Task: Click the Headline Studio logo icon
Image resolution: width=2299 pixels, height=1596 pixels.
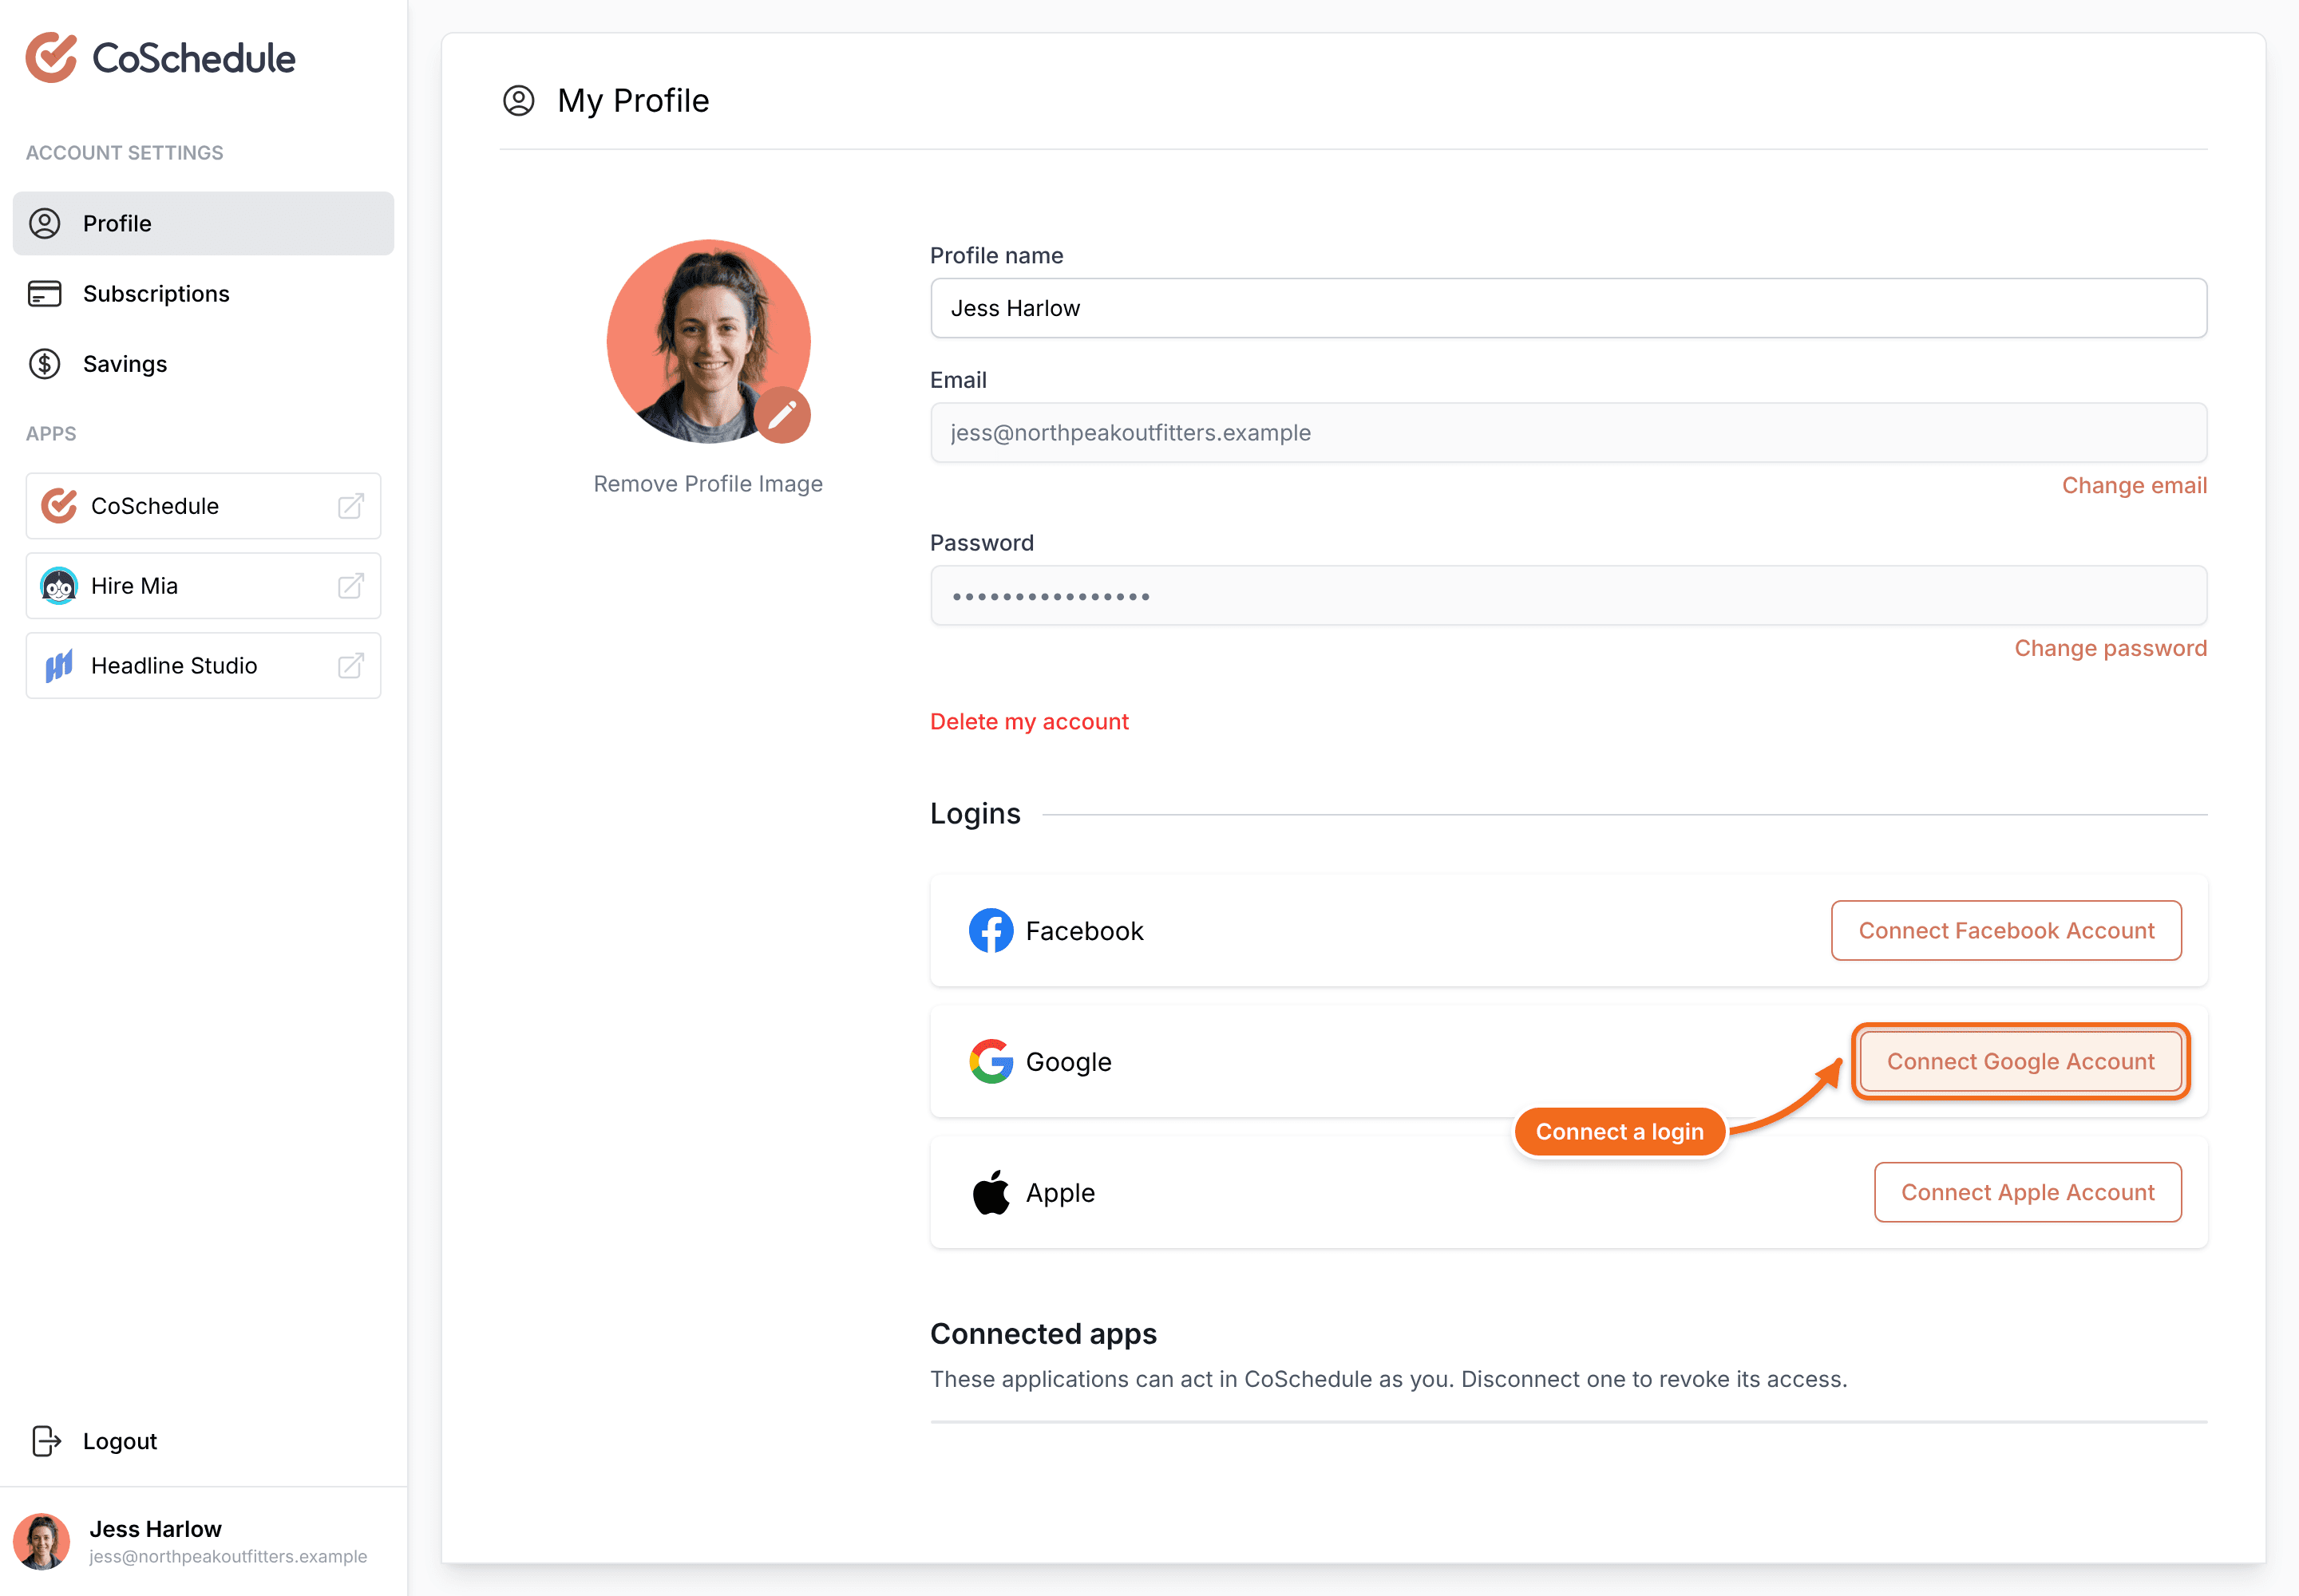Action: [59, 666]
